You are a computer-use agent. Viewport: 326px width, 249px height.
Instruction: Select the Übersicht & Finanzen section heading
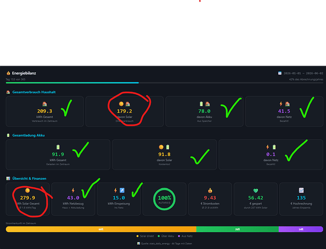(x=29, y=178)
